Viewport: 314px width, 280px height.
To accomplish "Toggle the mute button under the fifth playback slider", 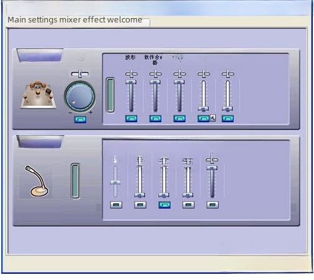I will tap(228, 118).
